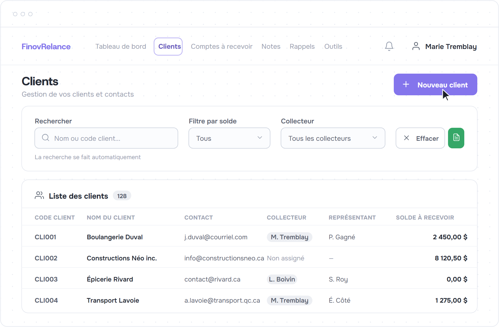The image size is (499, 327).
Task: Open the Rappels tab
Action: coord(302,47)
